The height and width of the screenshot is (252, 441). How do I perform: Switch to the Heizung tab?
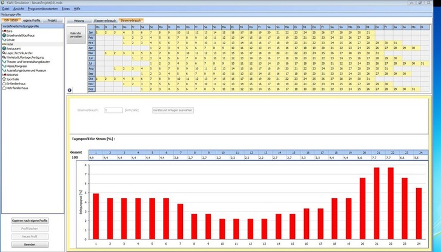coord(79,21)
